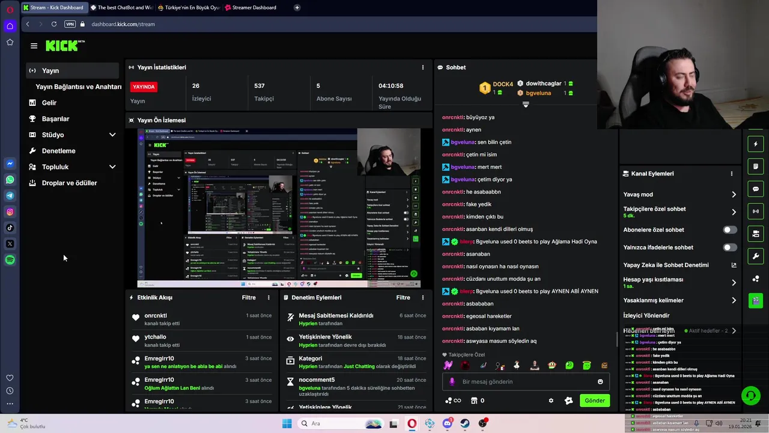Click İzleyici Yönlendir action
This screenshot has width=769, height=433.
[x=646, y=316]
